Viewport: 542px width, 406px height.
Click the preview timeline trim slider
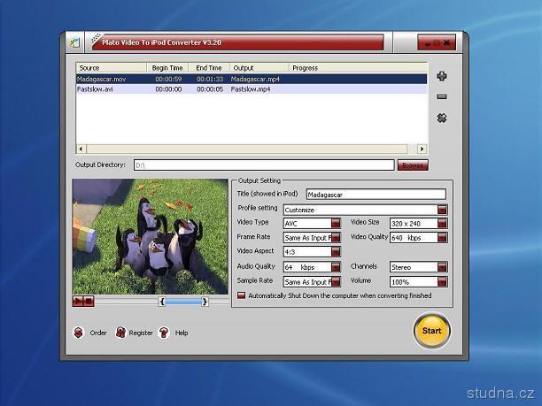click(183, 302)
